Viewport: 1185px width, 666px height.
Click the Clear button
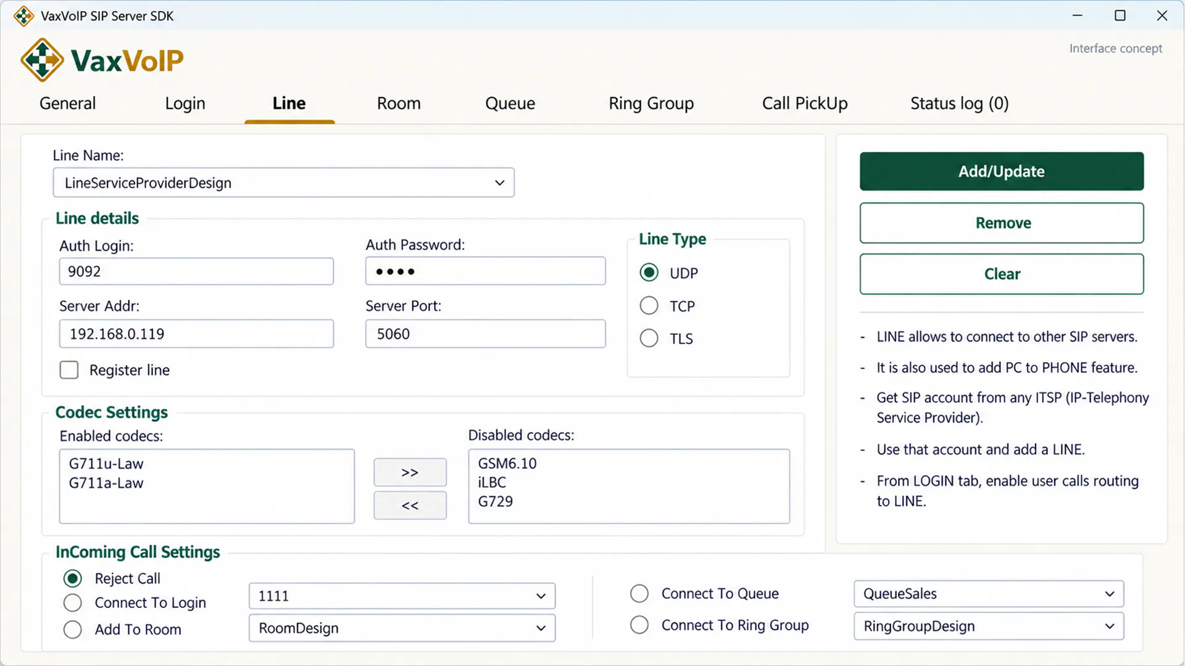point(1002,274)
